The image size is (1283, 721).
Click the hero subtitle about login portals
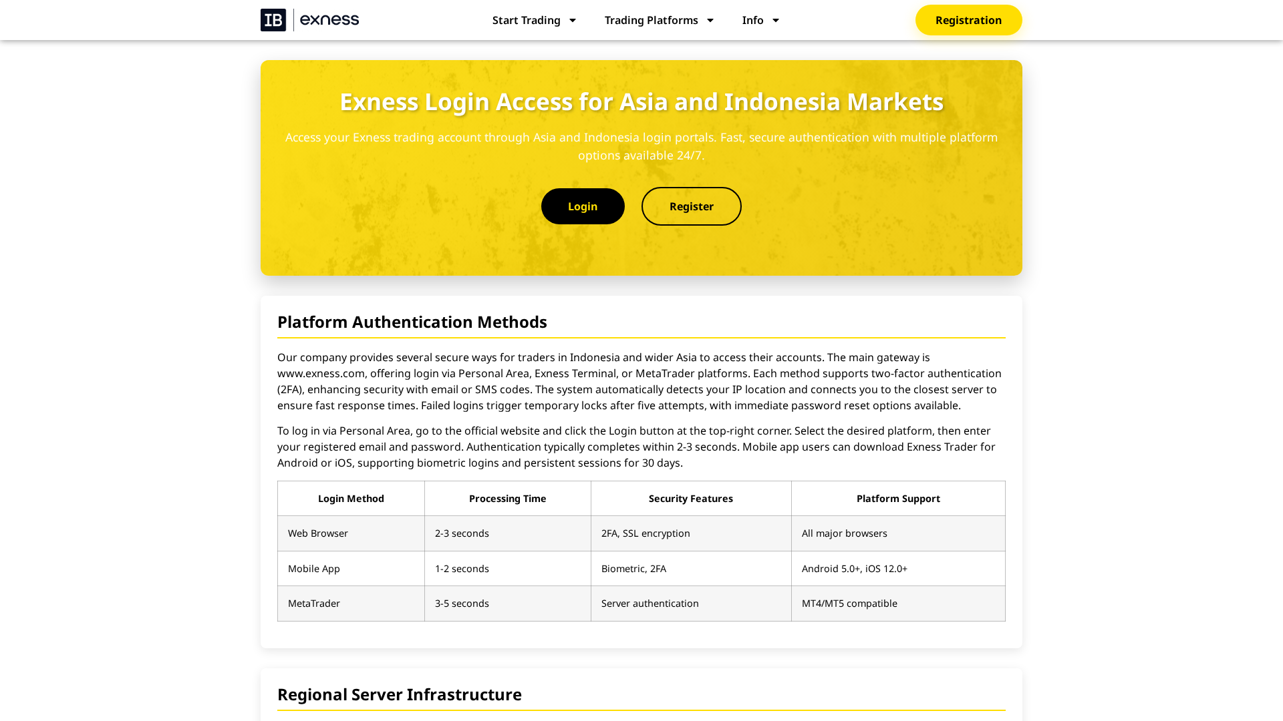point(641,146)
